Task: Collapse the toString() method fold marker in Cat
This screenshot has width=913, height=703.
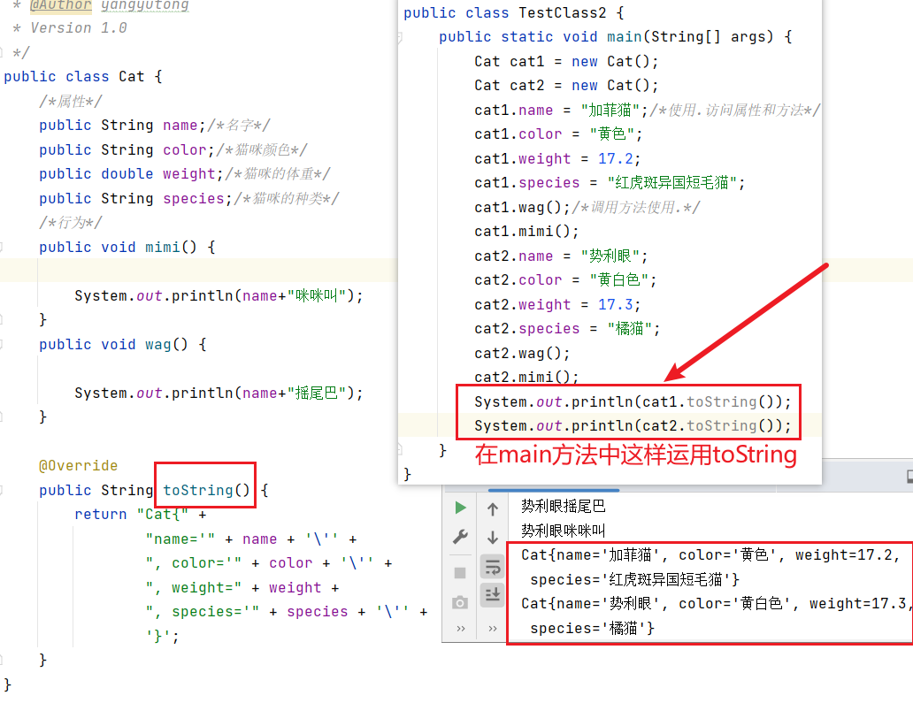Action: (1, 490)
